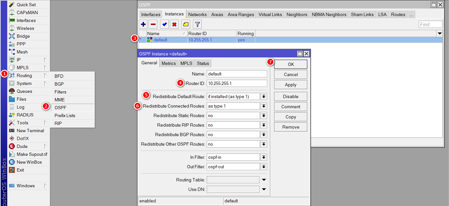The image size is (449, 206).
Task: Open Wireless in the sidebar
Action: click(x=25, y=28)
